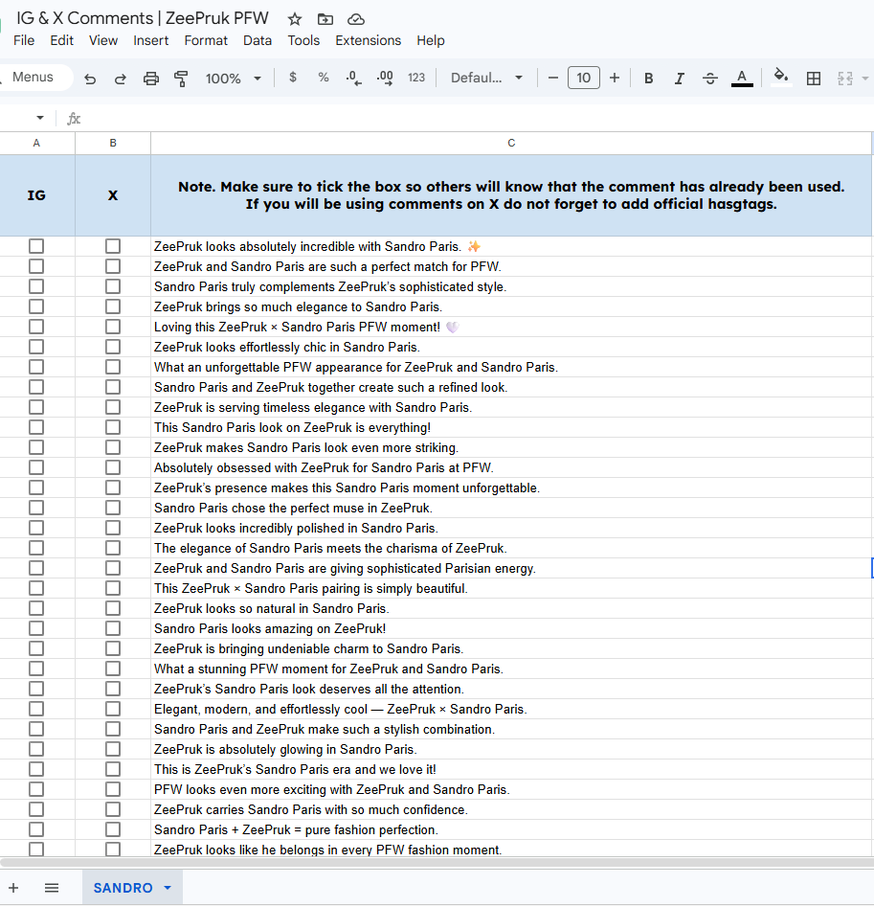Open the Data menu

[x=258, y=40]
